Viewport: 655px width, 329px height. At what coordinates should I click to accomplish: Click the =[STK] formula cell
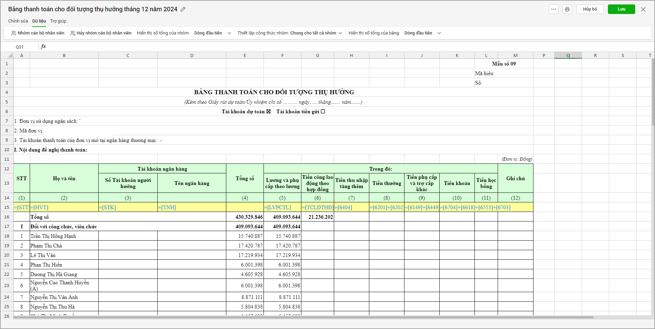pos(128,207)
